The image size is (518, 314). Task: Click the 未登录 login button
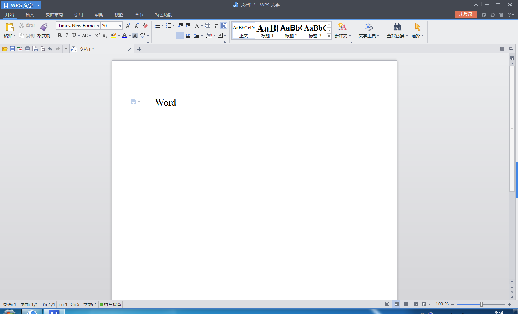point(465,14)
